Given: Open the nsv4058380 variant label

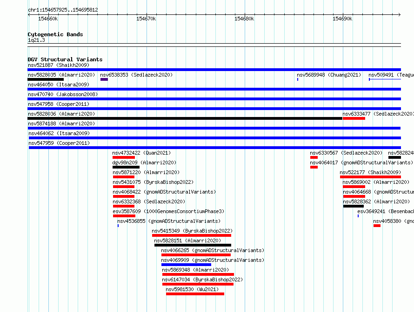Looking at the screenshot, I should tap(394, 221).
